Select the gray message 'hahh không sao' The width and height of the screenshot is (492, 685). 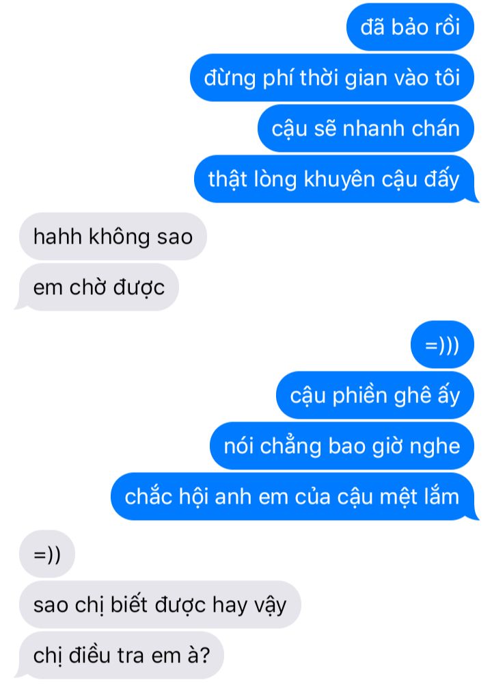click(x=113, y=236)
